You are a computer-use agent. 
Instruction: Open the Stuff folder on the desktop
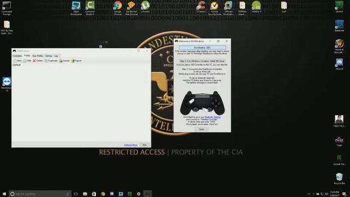[x=284, y=7]
